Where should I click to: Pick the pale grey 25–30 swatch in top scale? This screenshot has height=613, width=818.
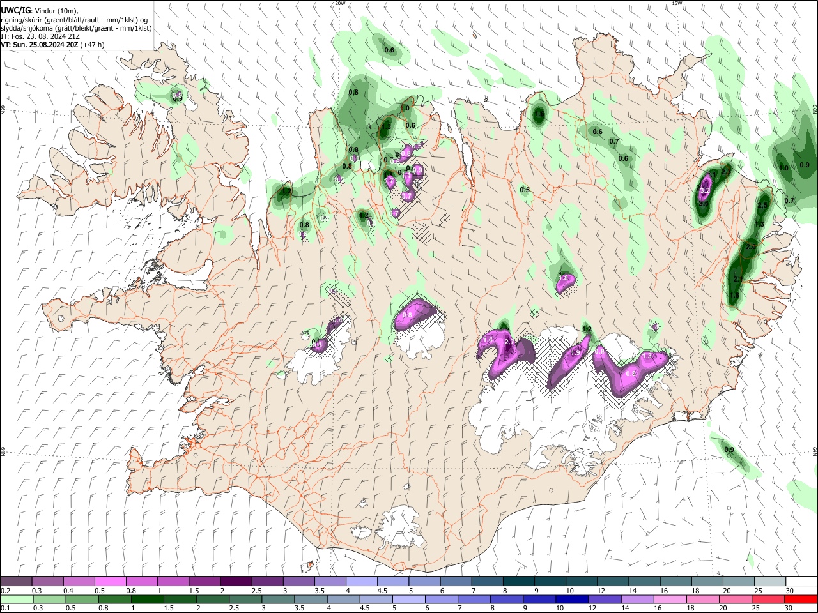coord(770,582)
